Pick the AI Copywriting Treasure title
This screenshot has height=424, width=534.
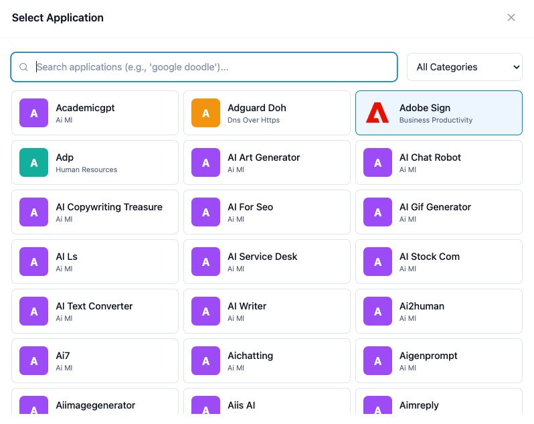[109, 207]
